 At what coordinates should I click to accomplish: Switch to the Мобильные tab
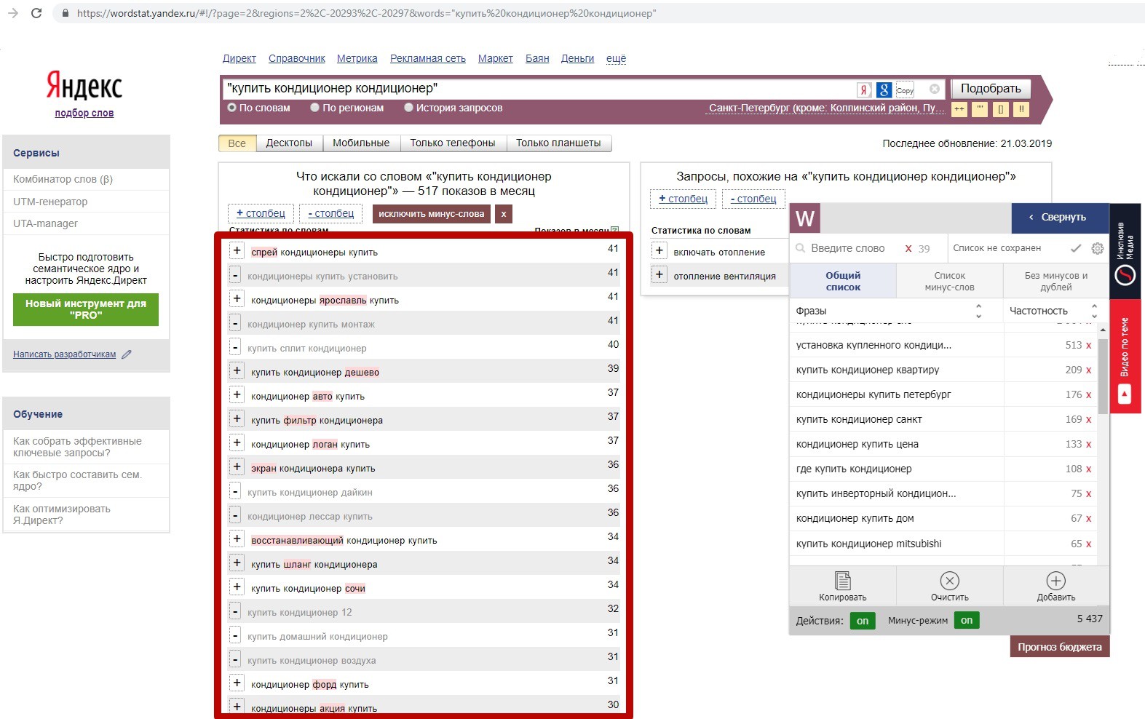point(361,143)
